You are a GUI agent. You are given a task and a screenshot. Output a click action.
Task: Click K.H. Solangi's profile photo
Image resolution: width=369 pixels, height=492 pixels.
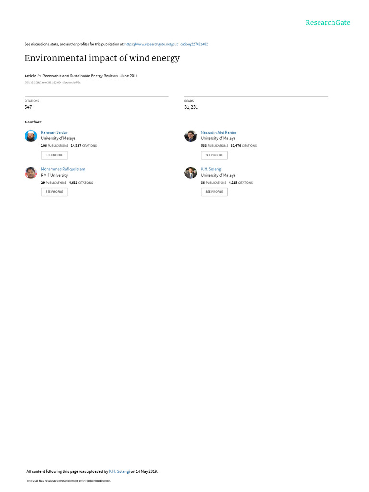(x=190, y=172)
